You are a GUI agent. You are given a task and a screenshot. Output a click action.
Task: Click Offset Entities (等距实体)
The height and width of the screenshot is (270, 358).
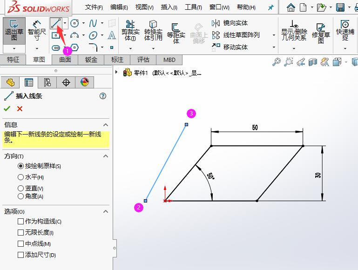tap(176, 33)
